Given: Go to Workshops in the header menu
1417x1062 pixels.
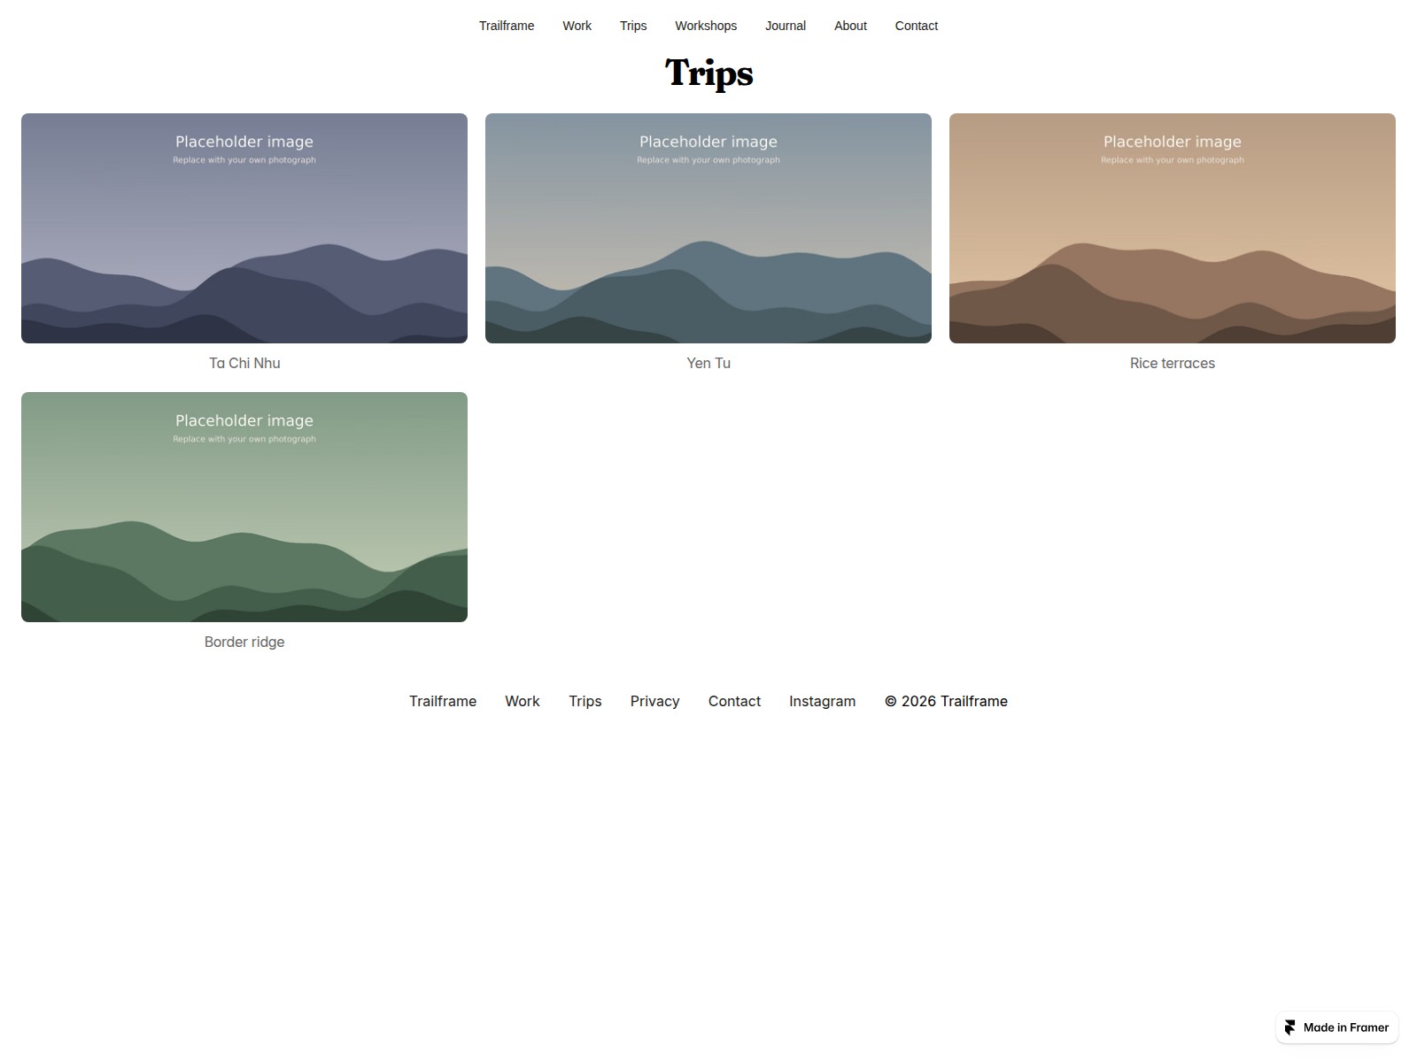Looking at the screenshot, I should tap(706, 26).
